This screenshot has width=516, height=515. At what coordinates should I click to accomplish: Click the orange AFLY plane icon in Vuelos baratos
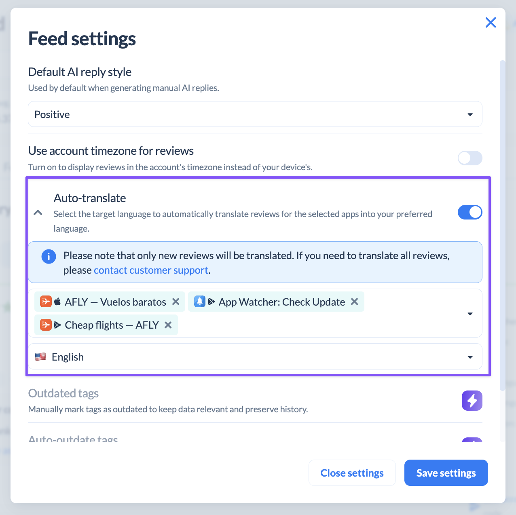(46, 302)
